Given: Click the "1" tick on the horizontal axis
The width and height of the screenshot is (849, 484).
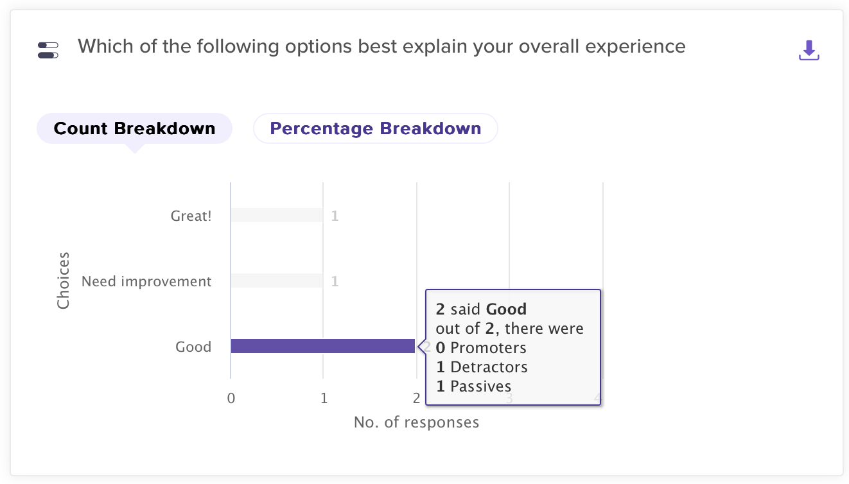Looking at the screenshot, I should coord(324,398).
